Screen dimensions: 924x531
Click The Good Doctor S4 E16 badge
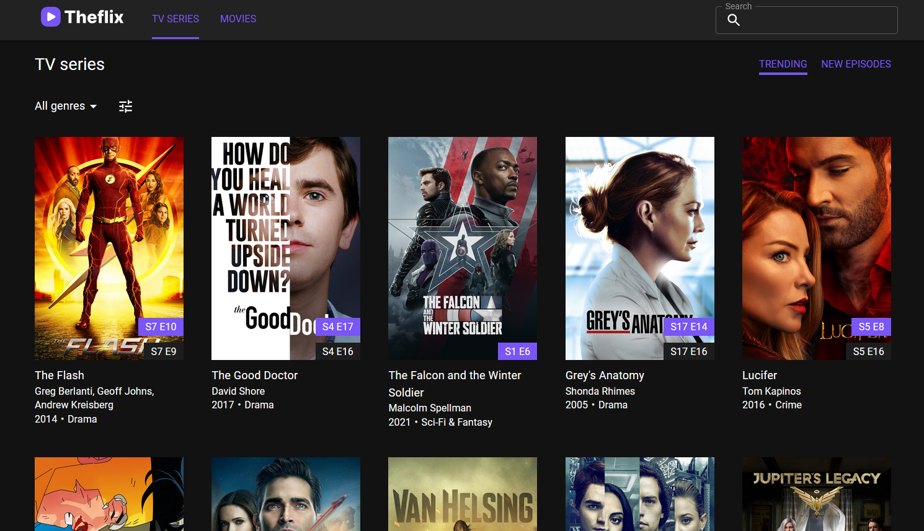[x=338, y=351]
